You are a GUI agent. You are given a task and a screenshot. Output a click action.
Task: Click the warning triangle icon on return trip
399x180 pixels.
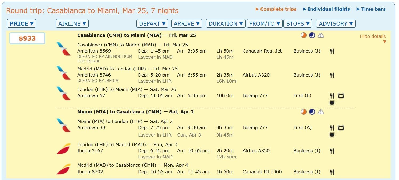[321, 112]
